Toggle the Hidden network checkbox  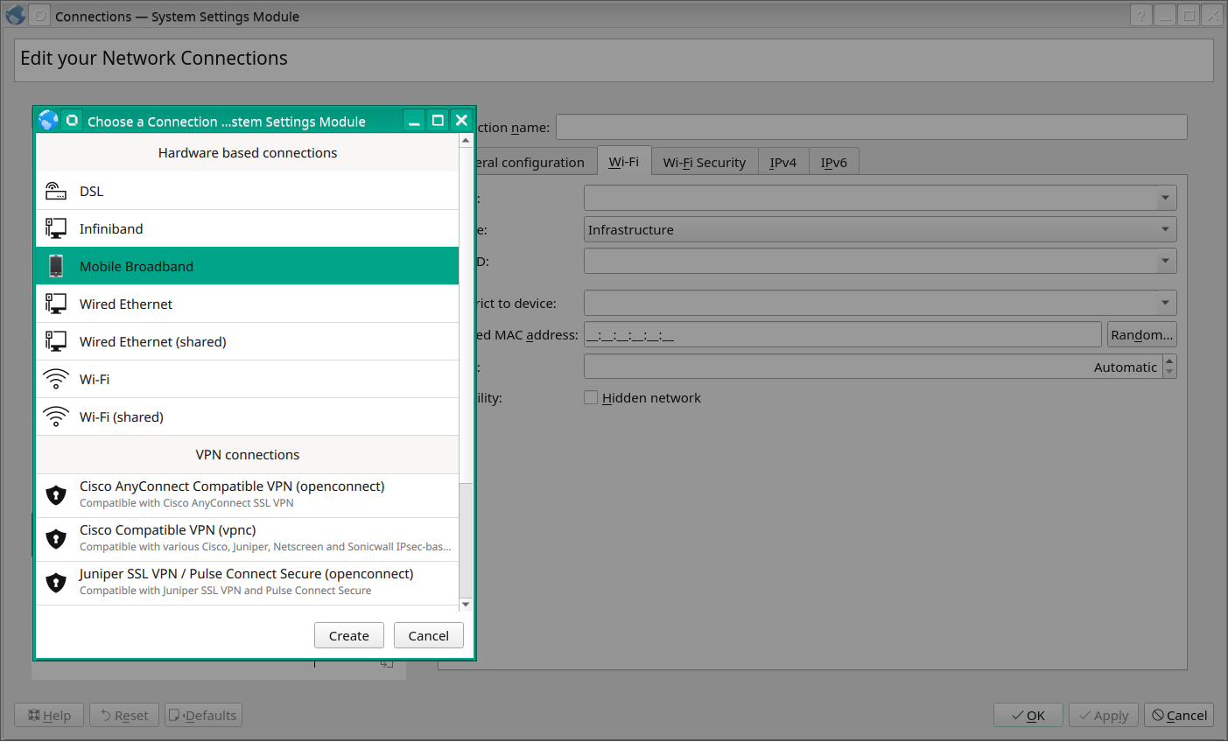click(x=591, y=397)
